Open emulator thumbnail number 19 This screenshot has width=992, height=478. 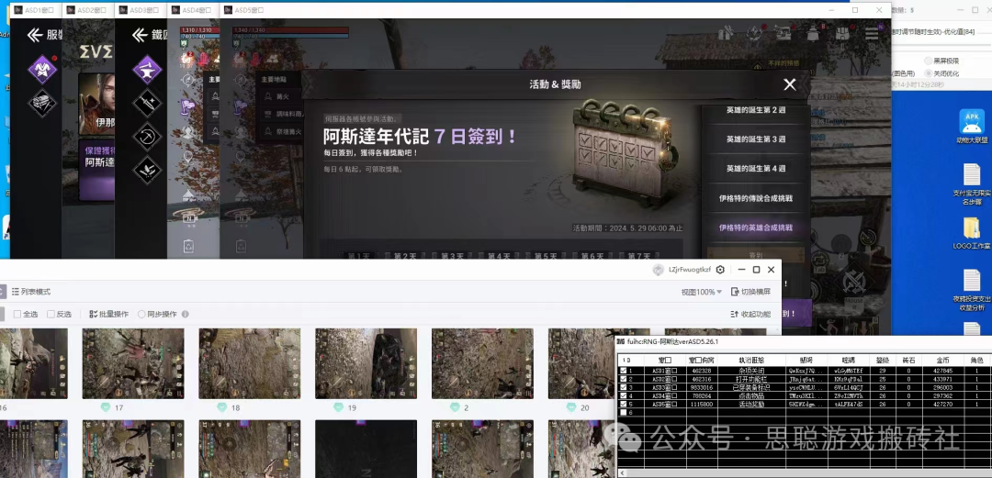click(x=366, y=363)
